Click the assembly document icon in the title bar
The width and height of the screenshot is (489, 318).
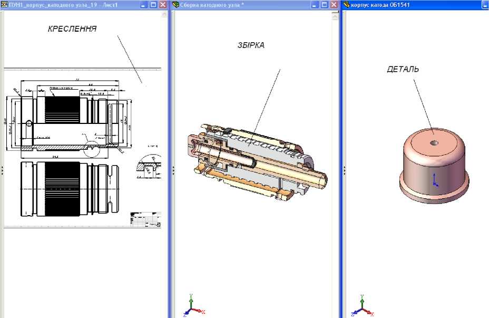point(175,5)
